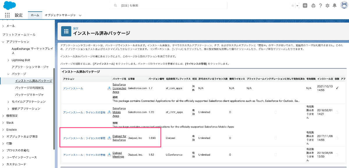The height and width of the screenshot is (168, 349).
Task: Switch to the オブジェクトマネージャ tab
Action: pyautogui.click(x=60, y=15)
